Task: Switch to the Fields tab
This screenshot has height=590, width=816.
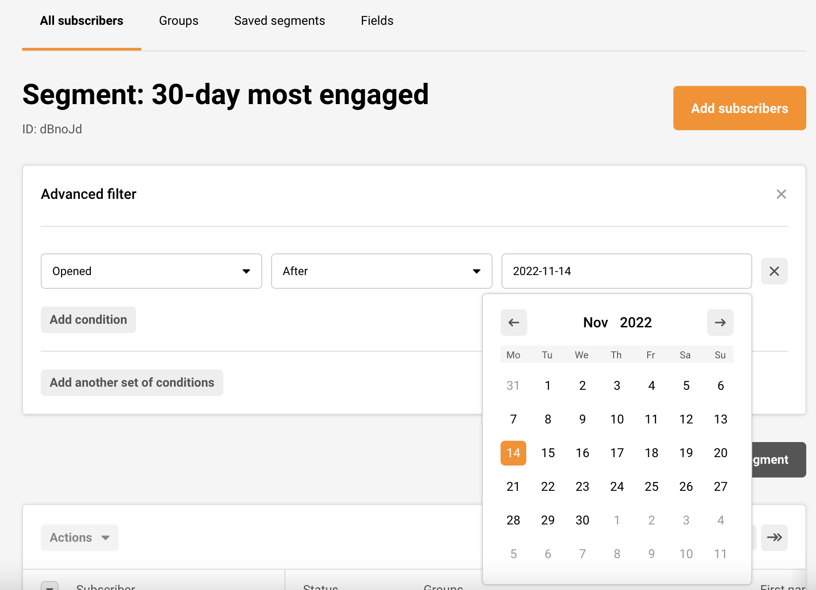Action: (377, 21)
